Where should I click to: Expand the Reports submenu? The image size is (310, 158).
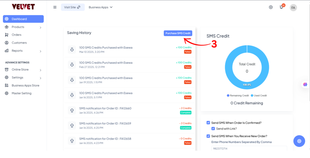[40, 51]
